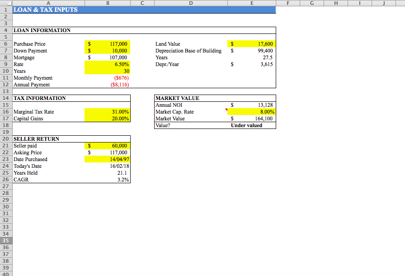Viewport: 405px width, 276px height.
Task: Select the CAGR cell showing 3.2%
Action: click(108, 179)
